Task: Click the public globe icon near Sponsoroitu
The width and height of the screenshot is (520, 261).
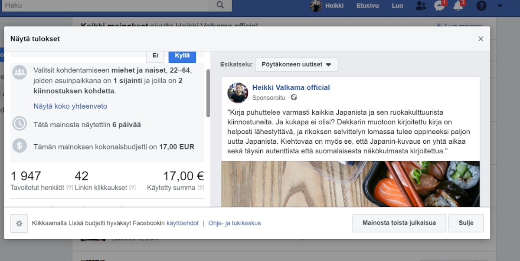Action: click(x=294, y=98)
